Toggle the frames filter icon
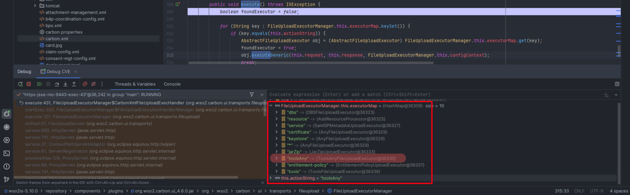Screen dimensions: 630x195 (252, 95)
